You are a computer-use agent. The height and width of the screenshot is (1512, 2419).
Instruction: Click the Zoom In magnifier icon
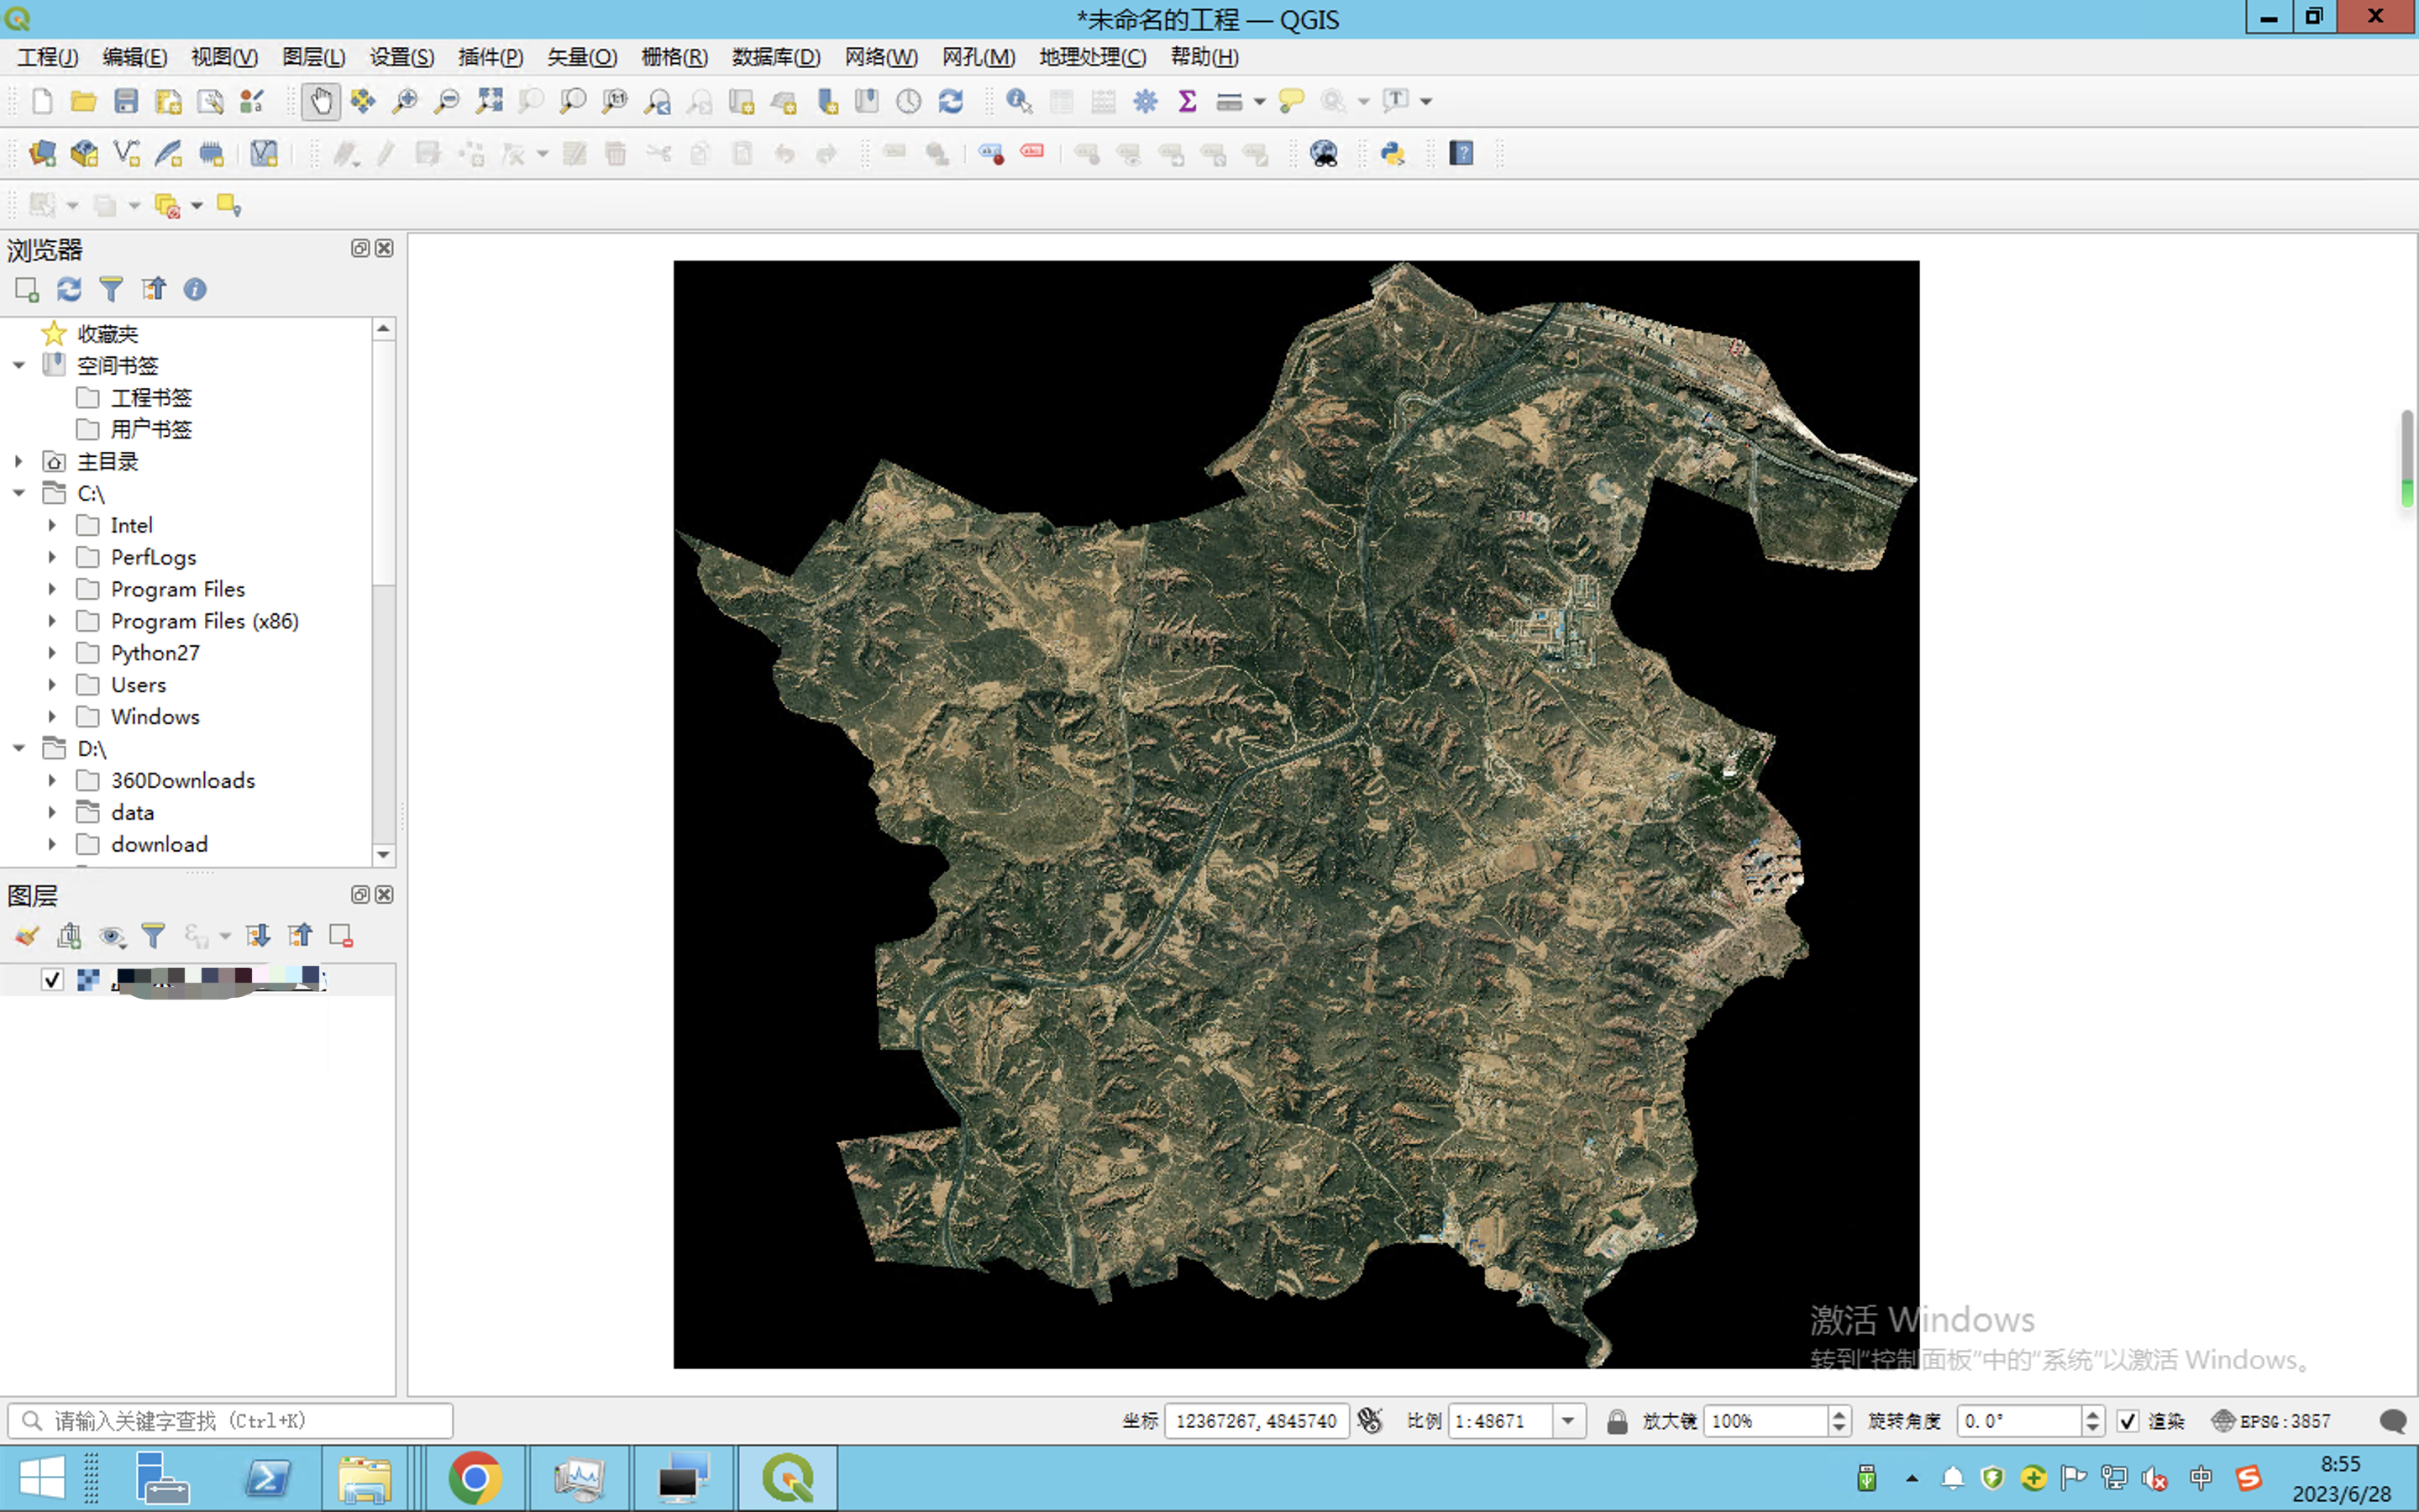click(x=405, y=101)
